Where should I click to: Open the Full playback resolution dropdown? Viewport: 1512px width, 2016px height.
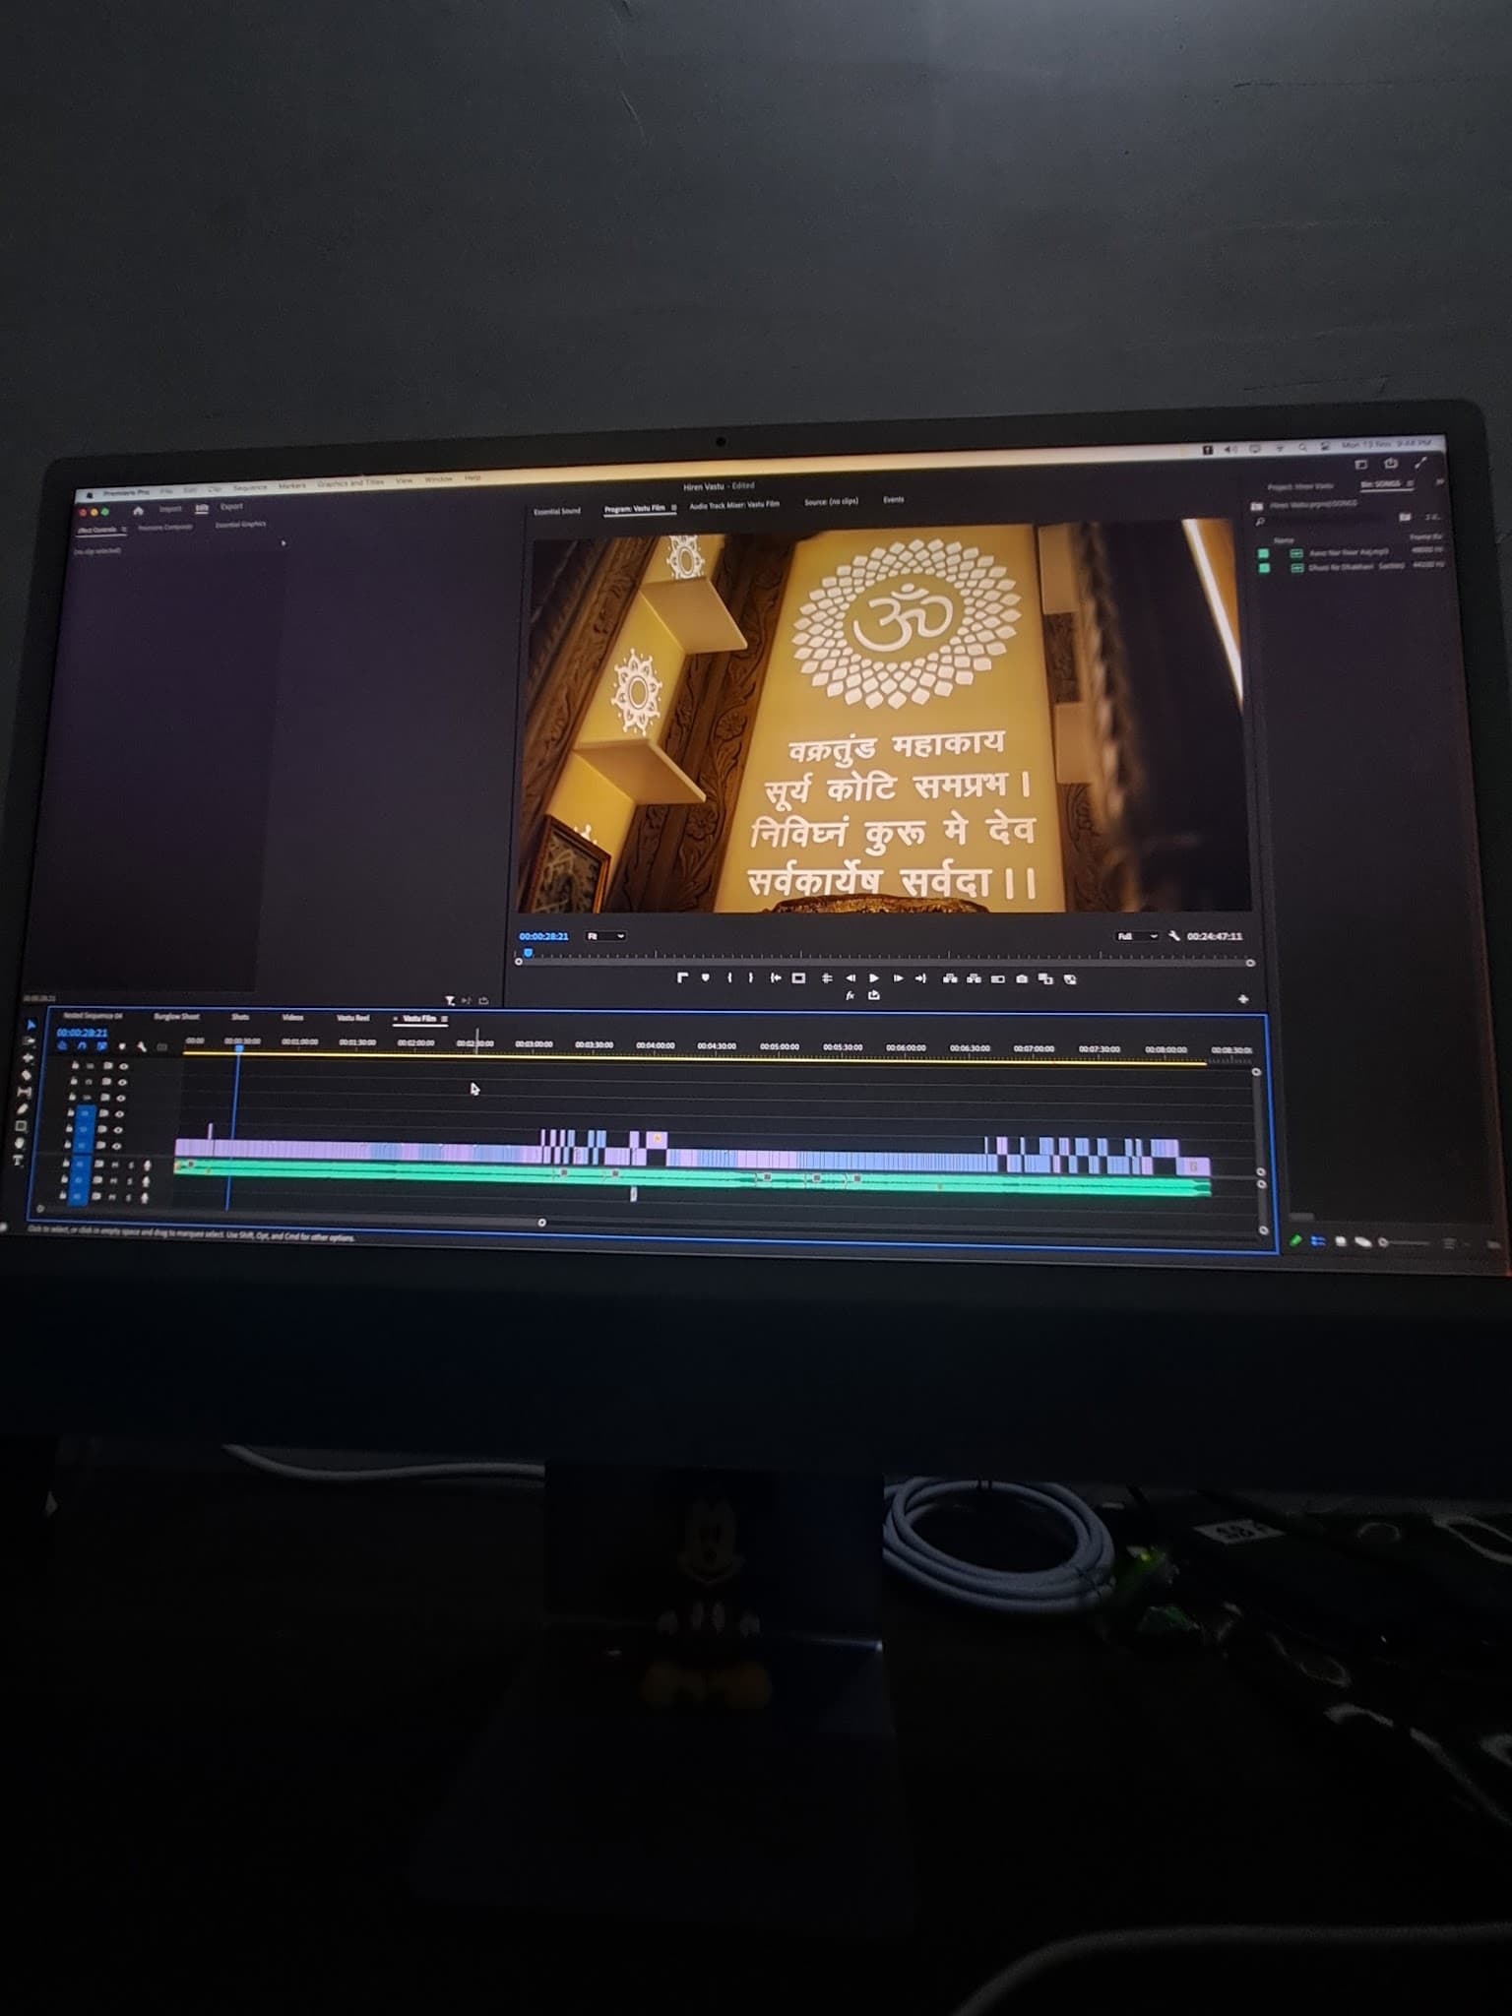[x=1137, y=935]
